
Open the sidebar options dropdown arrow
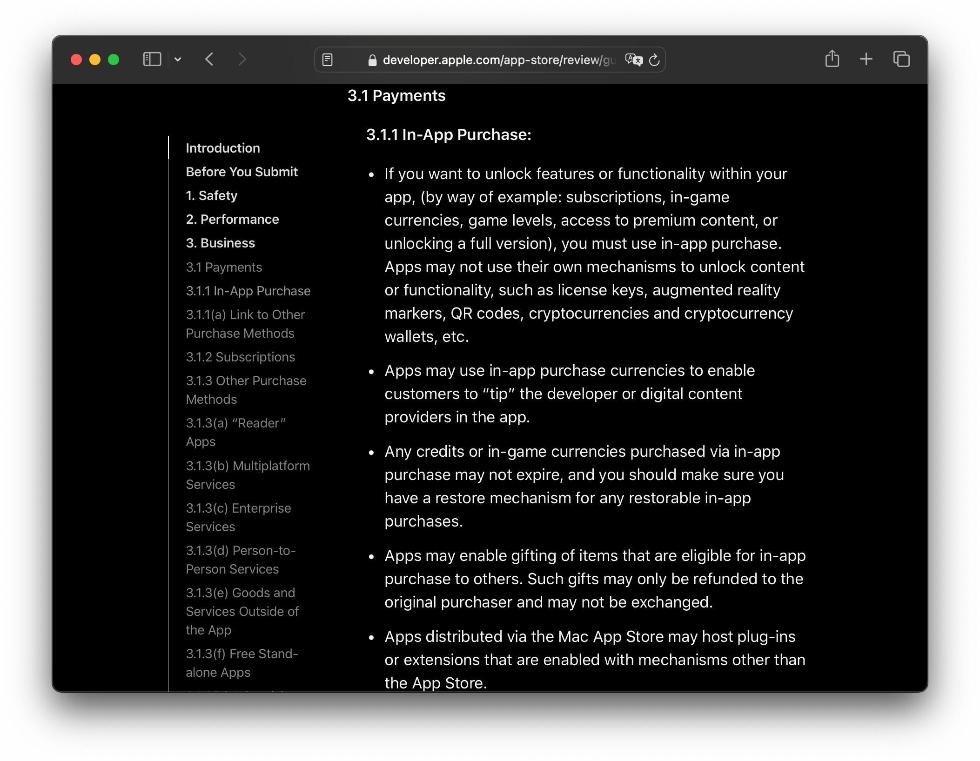tap(178, 60)
